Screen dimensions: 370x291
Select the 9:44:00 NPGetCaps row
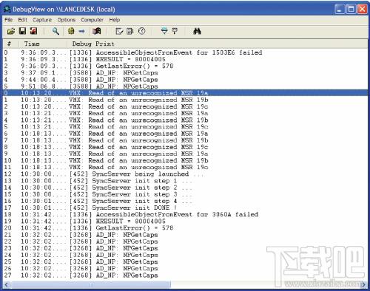185,80
